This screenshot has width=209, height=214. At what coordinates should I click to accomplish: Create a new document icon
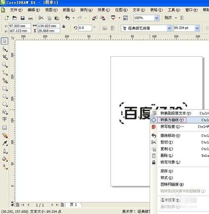7,18
